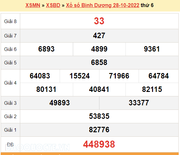The width and height of the screenshot is (180, 155).
Task: Select the Giải 4 row label
Action: [10, 83]
